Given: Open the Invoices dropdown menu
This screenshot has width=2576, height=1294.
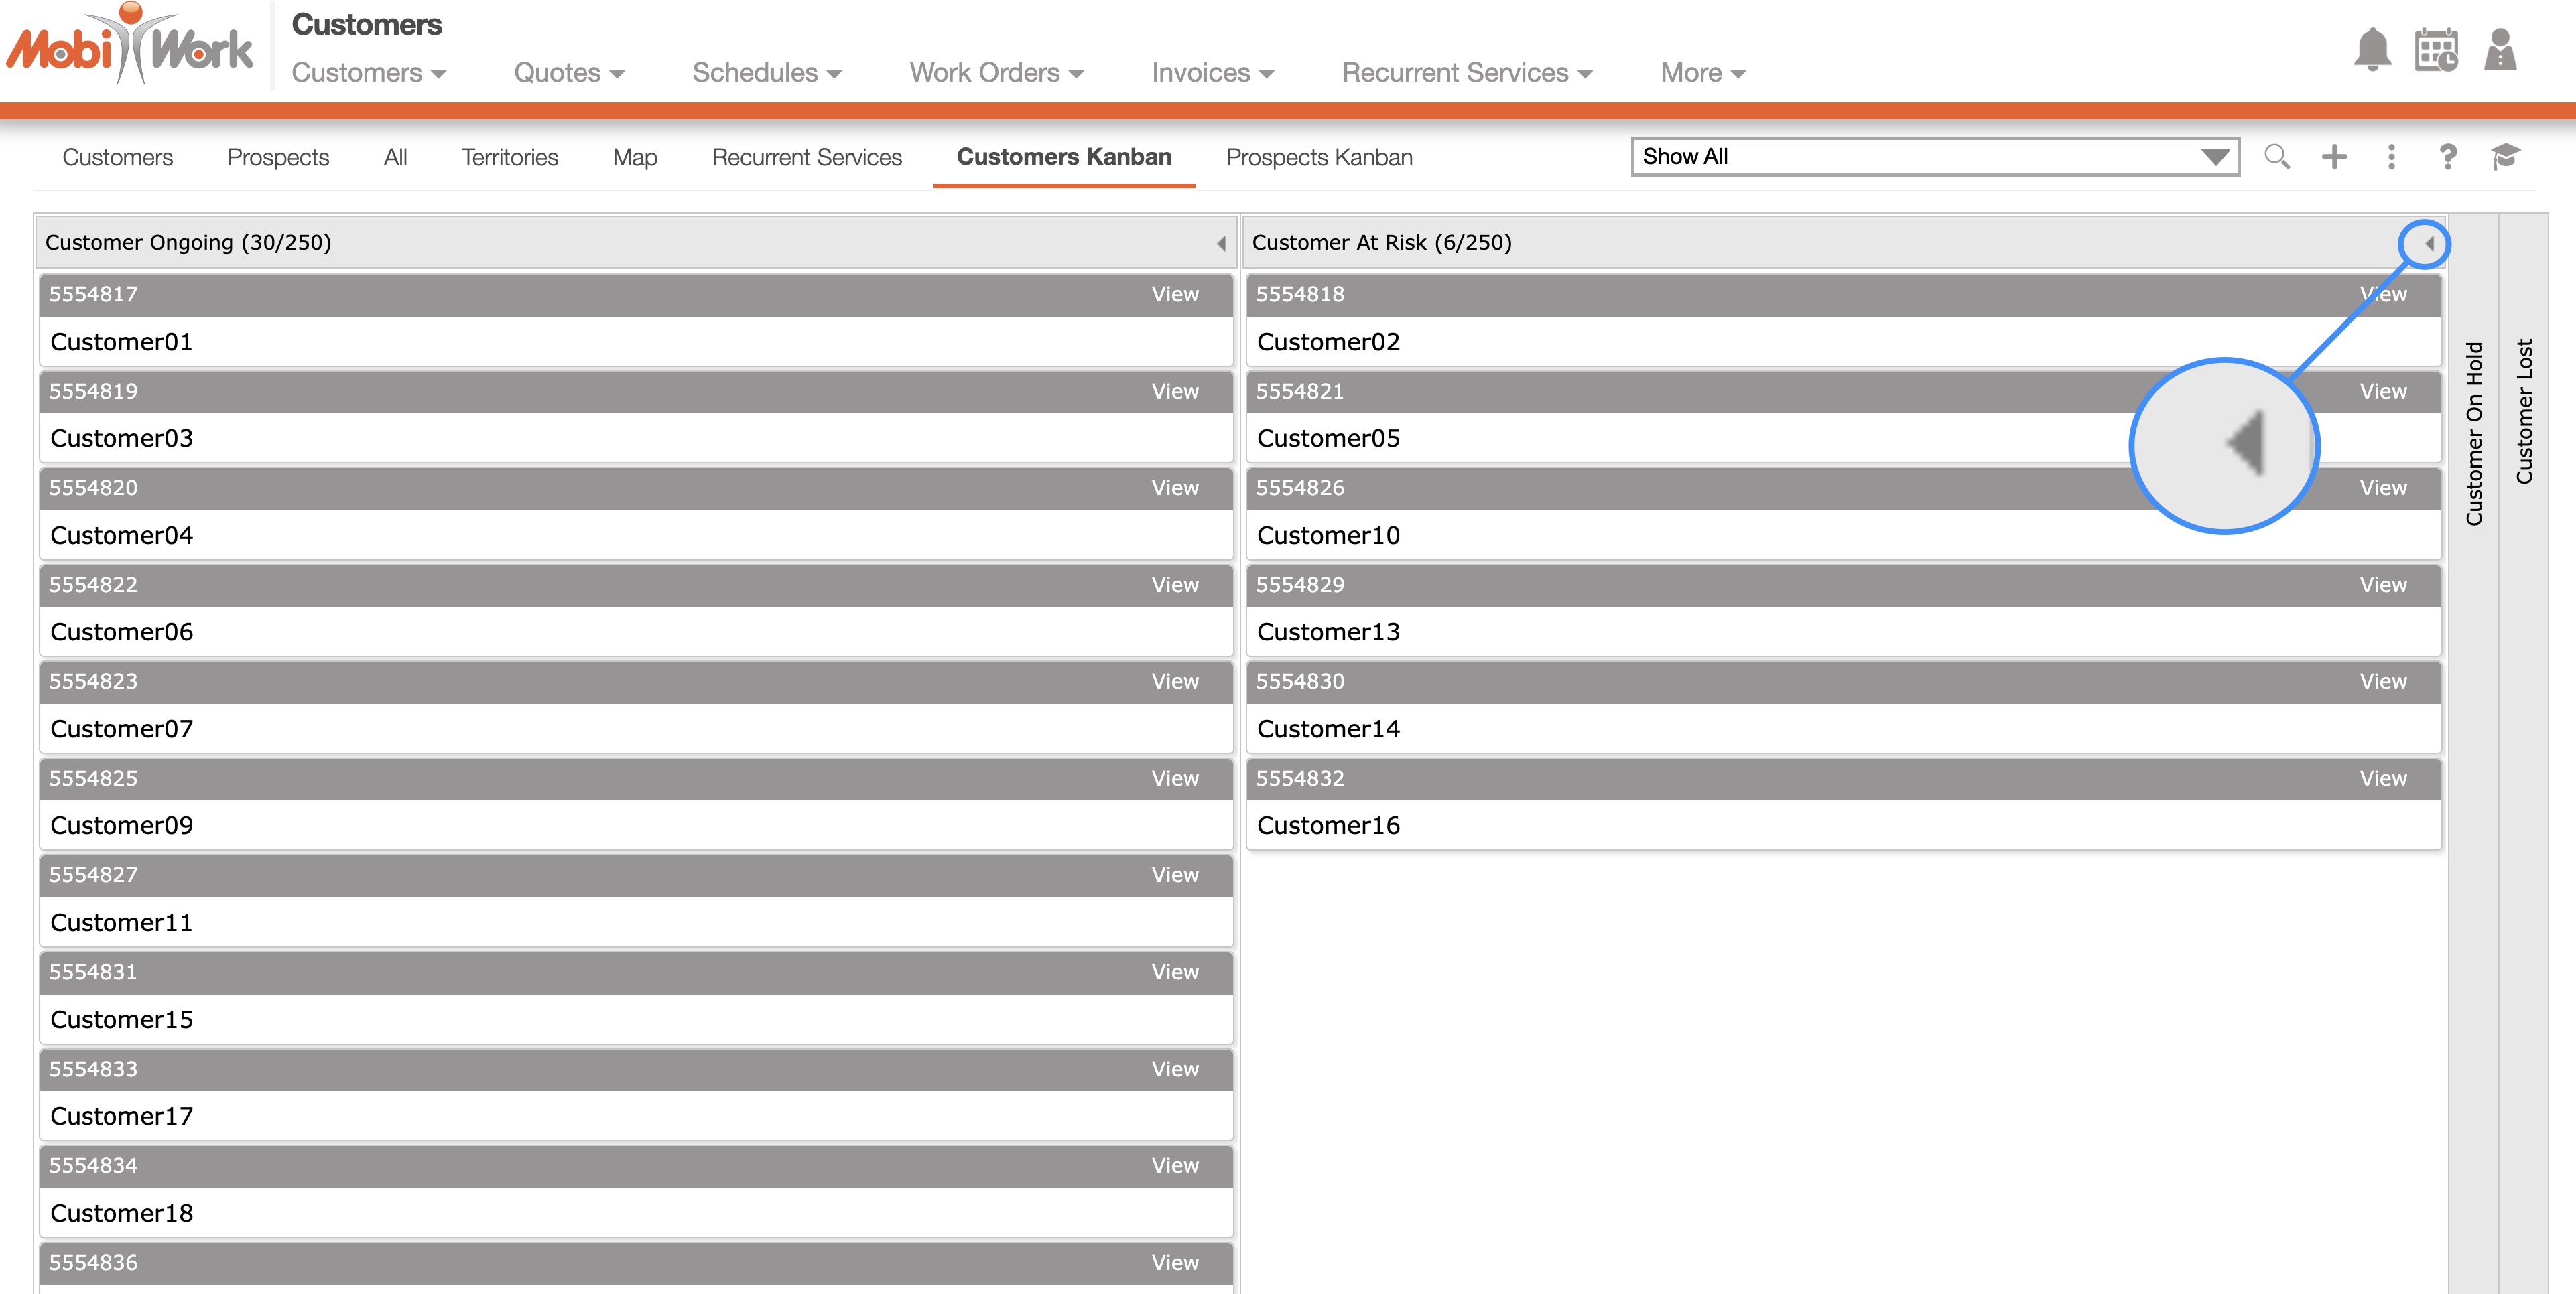Looking at the screenshot, I should [1212, 73].
